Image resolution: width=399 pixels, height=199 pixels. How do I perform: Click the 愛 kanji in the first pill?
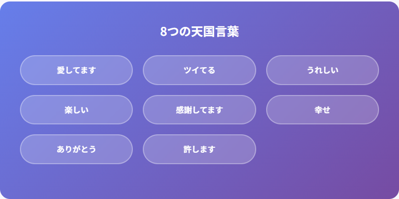61,70
